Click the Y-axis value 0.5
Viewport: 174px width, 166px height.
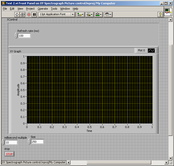pyautogui.click(x=22, y=90)
